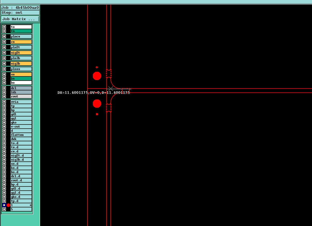Pick the gko layer
The width and height of the screenshot is (312, 226).
pos(21,122)
